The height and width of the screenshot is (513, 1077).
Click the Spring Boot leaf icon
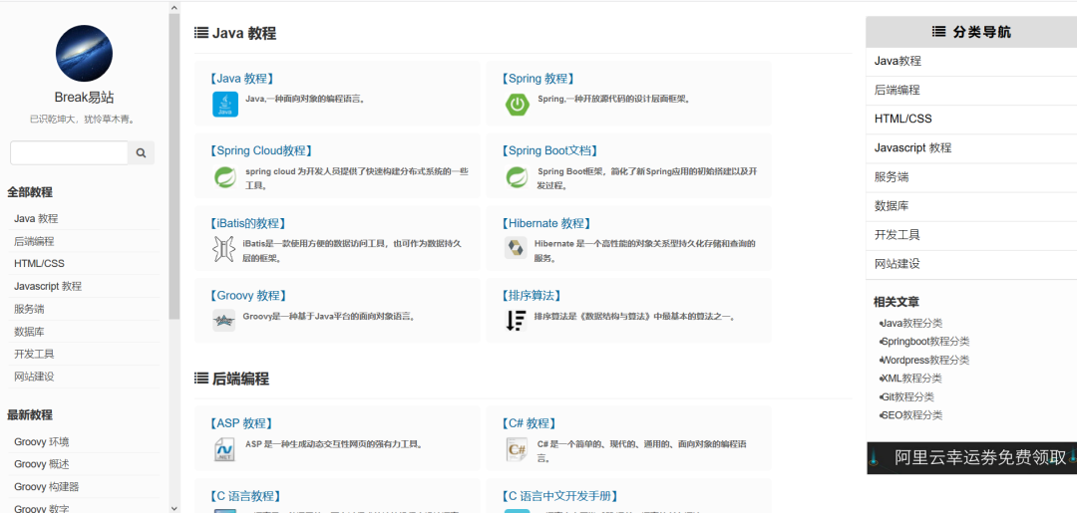[517, 177]
